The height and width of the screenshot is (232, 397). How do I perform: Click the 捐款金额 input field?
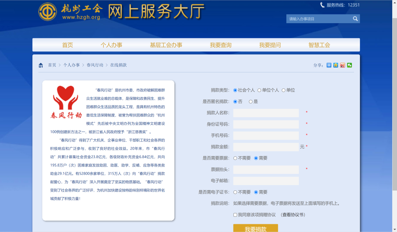pos(266,147)
